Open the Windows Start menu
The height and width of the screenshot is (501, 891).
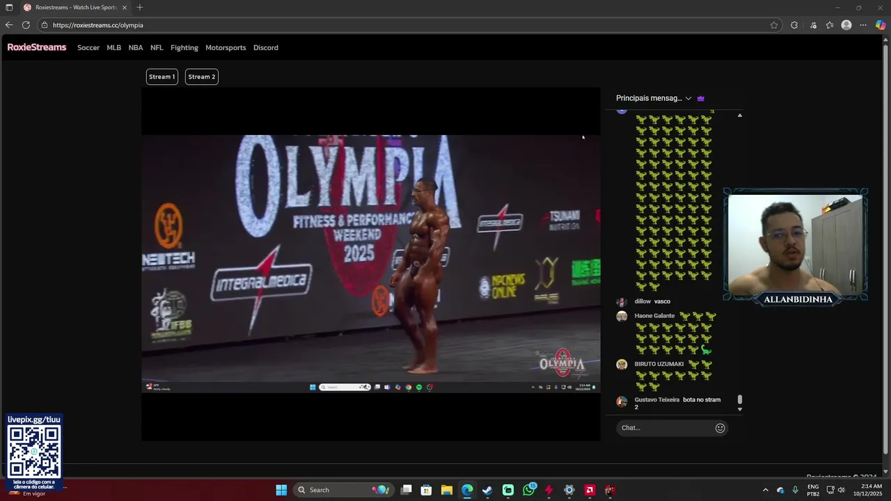(281, 490)
